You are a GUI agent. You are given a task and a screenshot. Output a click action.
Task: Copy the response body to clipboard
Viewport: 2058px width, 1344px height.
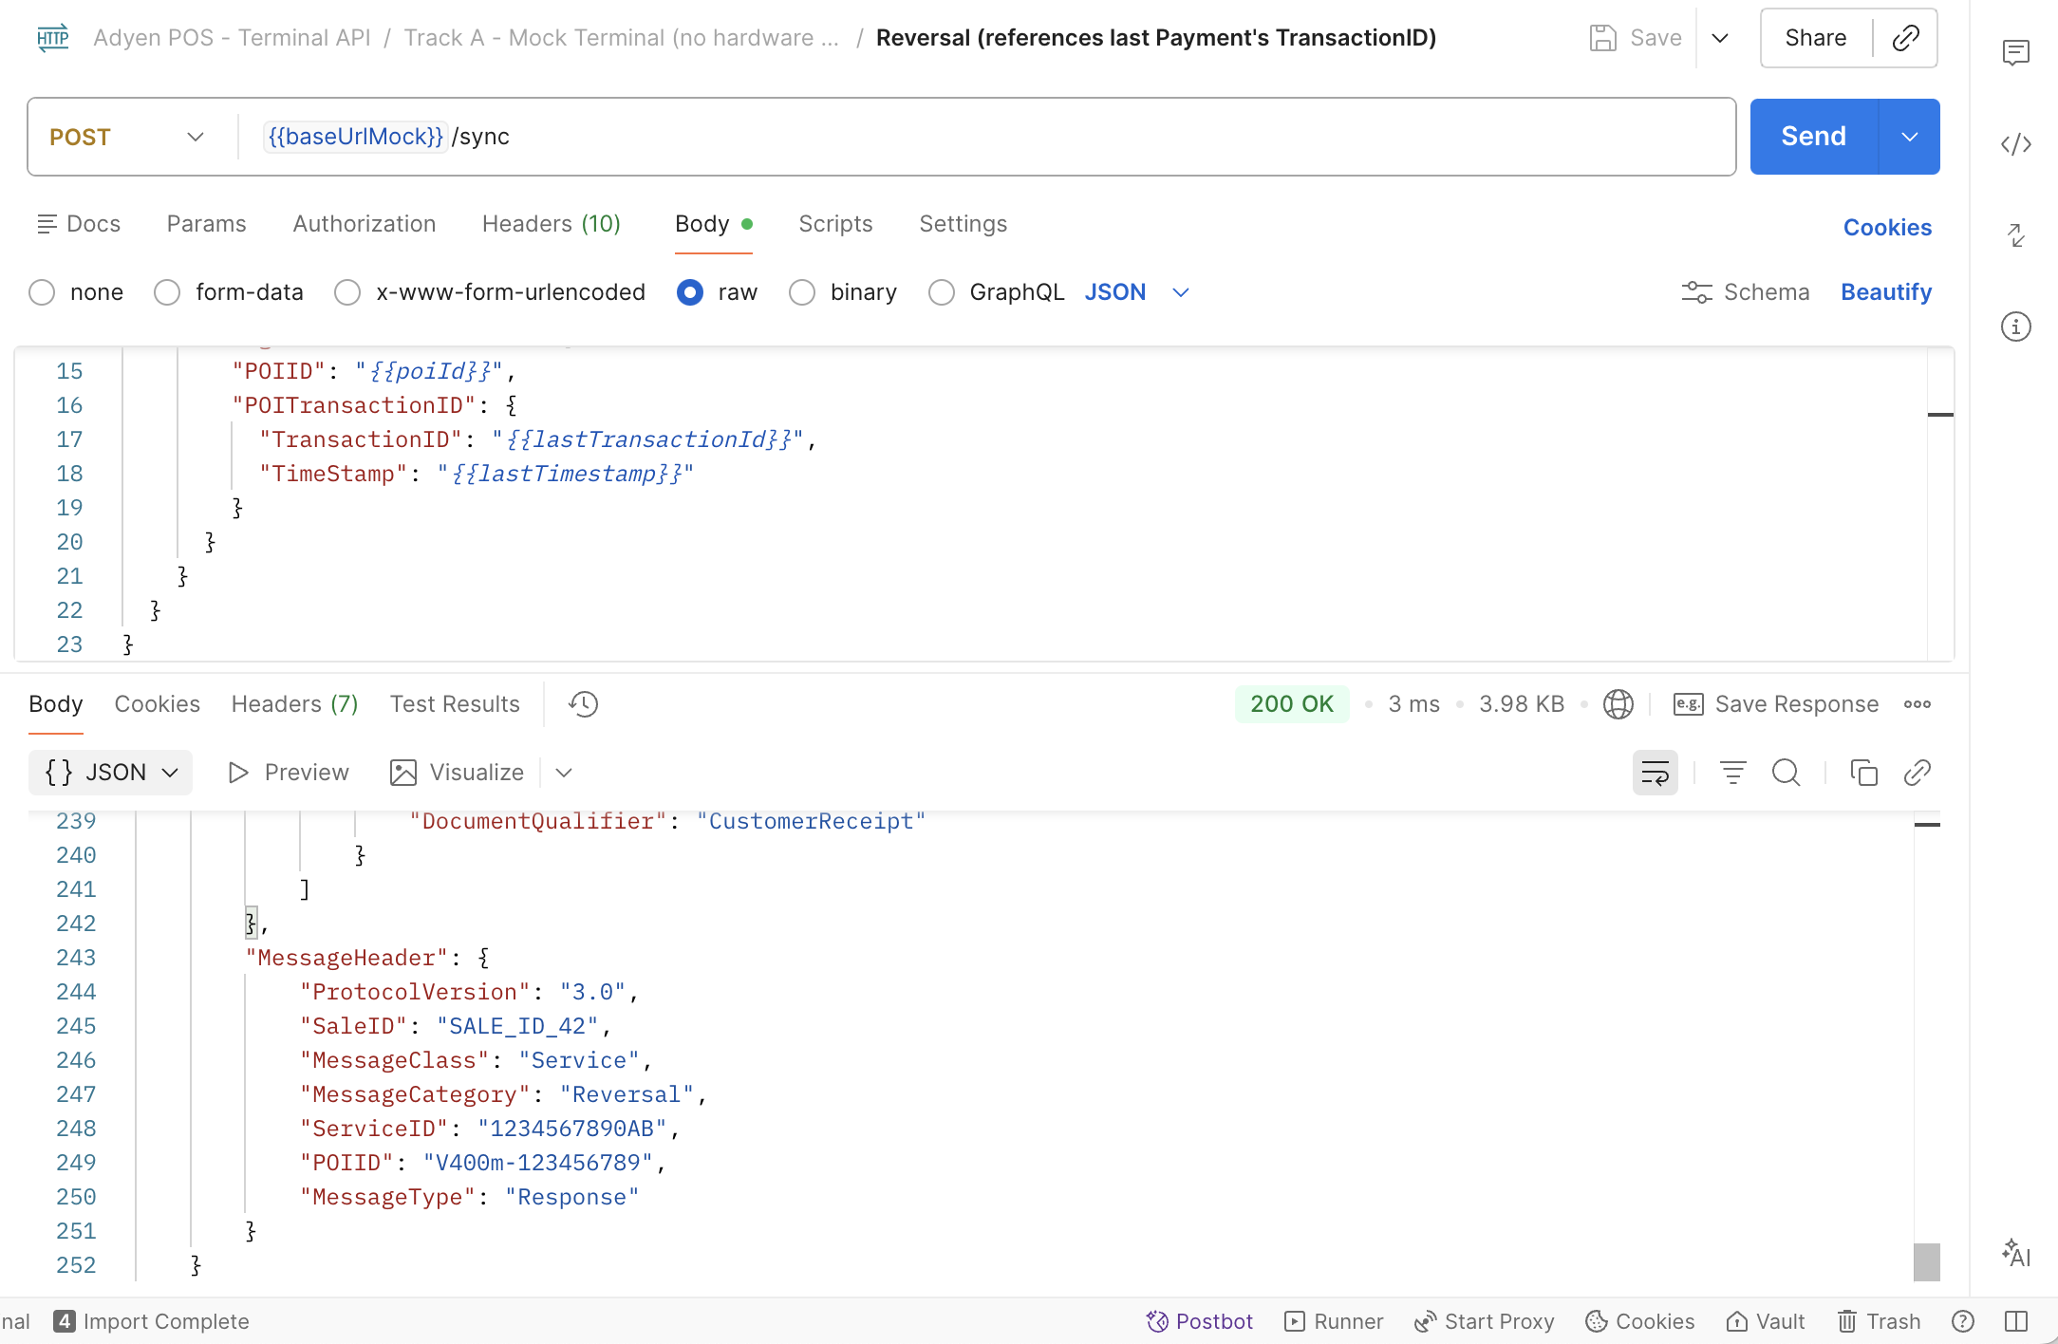click(x=1863, y=773)
